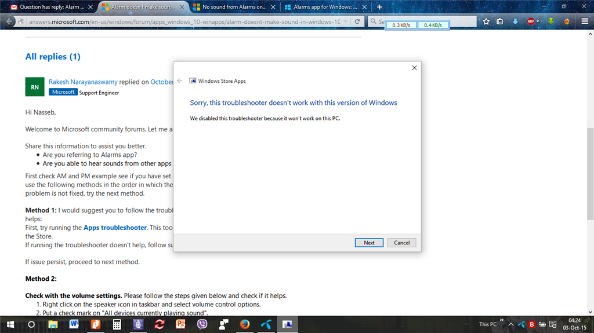Close the 'Alarms app for Windows' tab
This screenshot has width=594, height=333.
[364, 7]
